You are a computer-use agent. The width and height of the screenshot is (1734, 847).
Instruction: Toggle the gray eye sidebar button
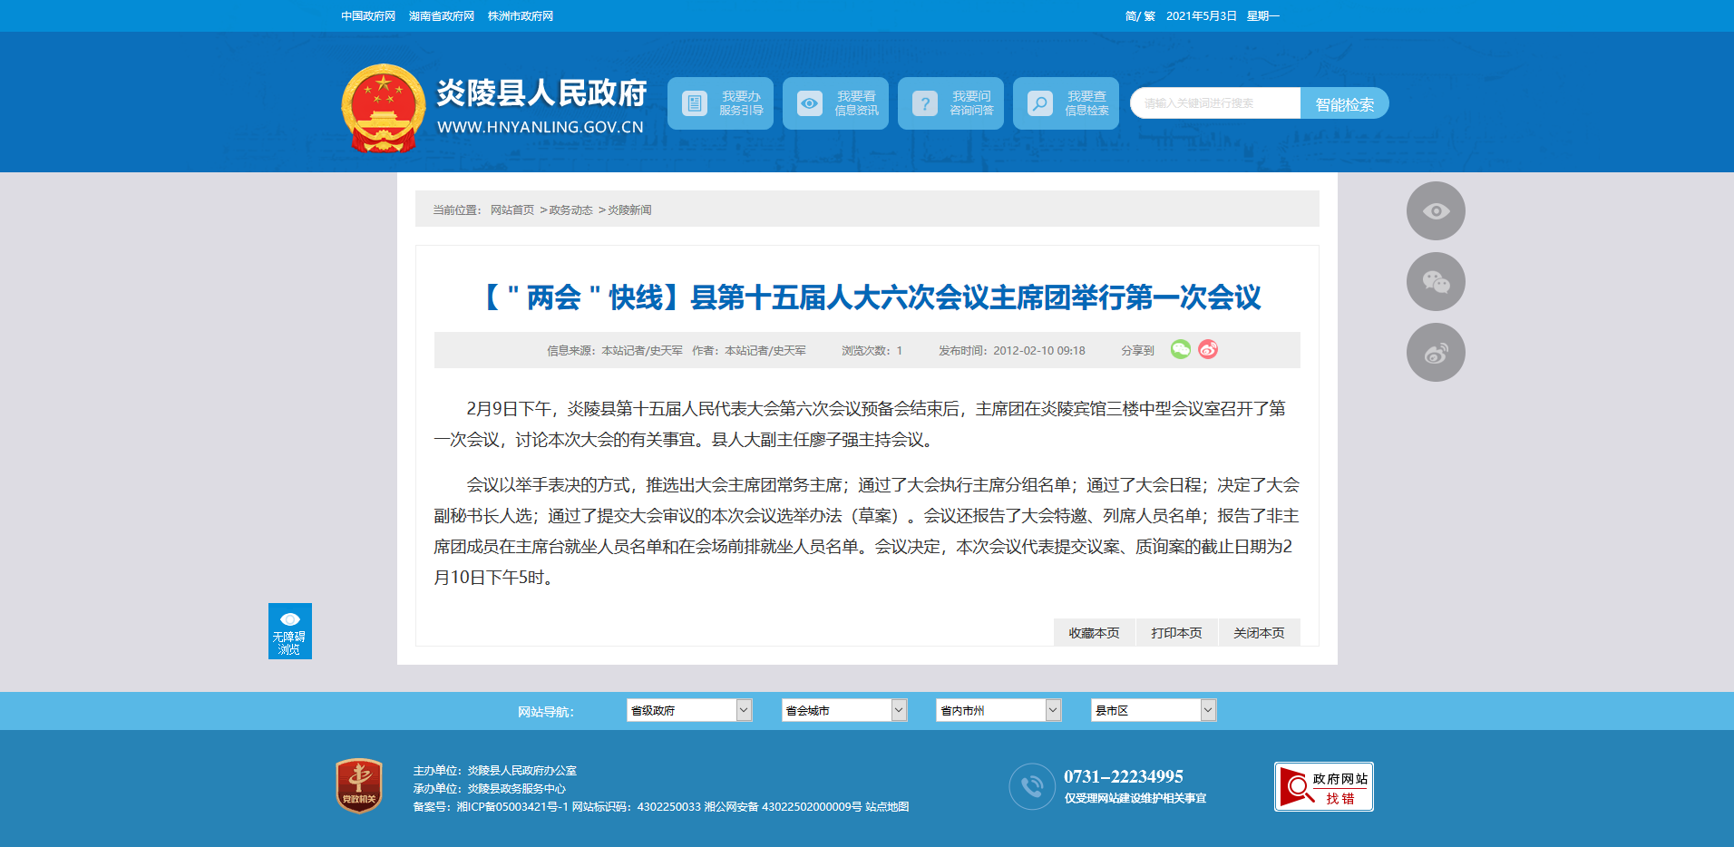tap(1435, 211)
